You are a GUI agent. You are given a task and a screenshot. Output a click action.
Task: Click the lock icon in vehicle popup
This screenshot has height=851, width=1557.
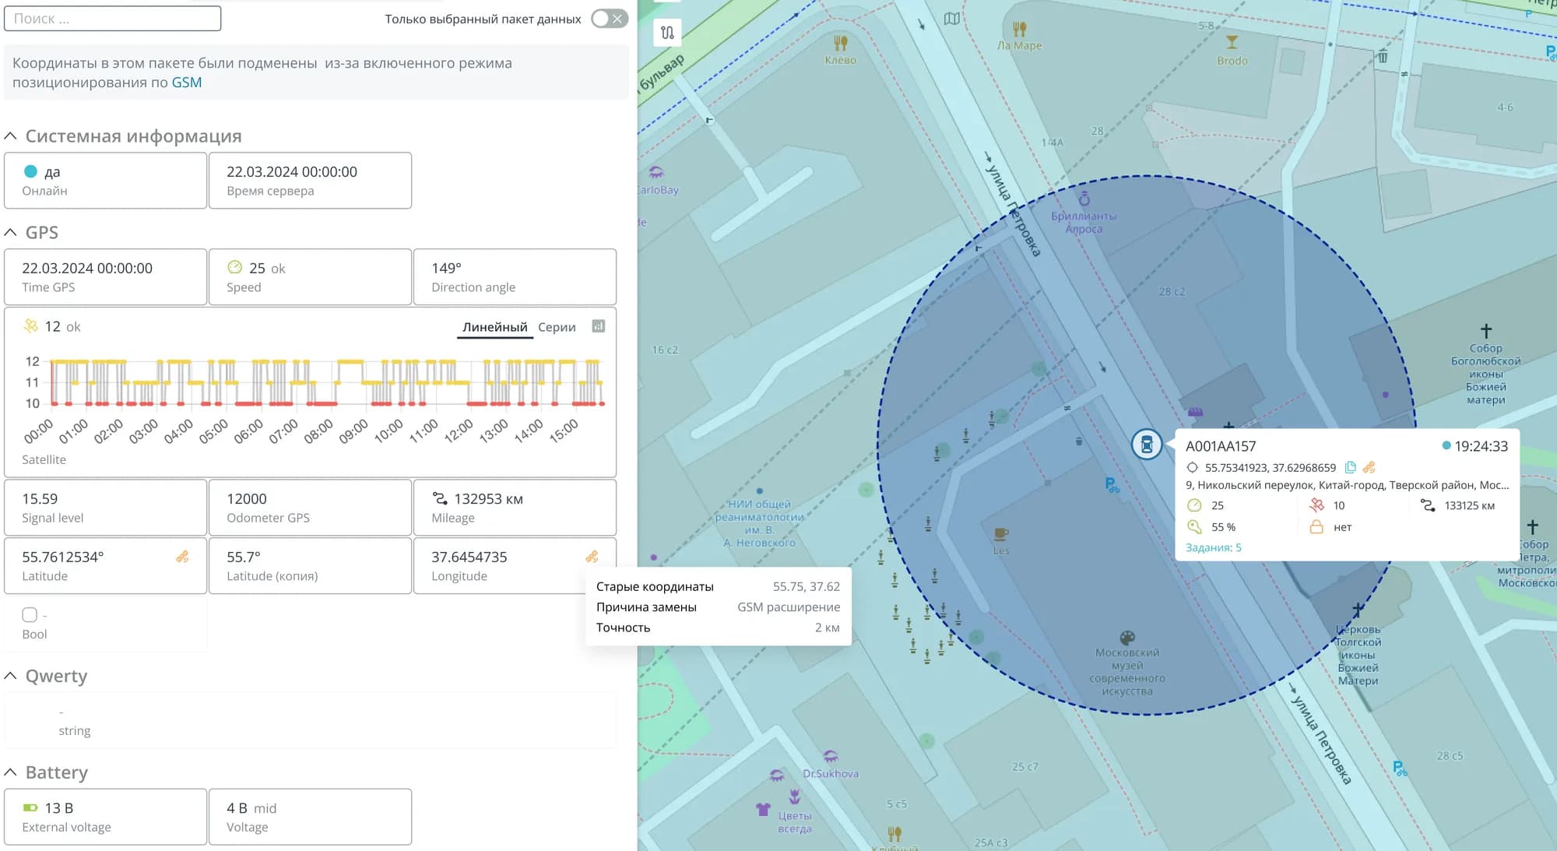tap(1316, 527)
